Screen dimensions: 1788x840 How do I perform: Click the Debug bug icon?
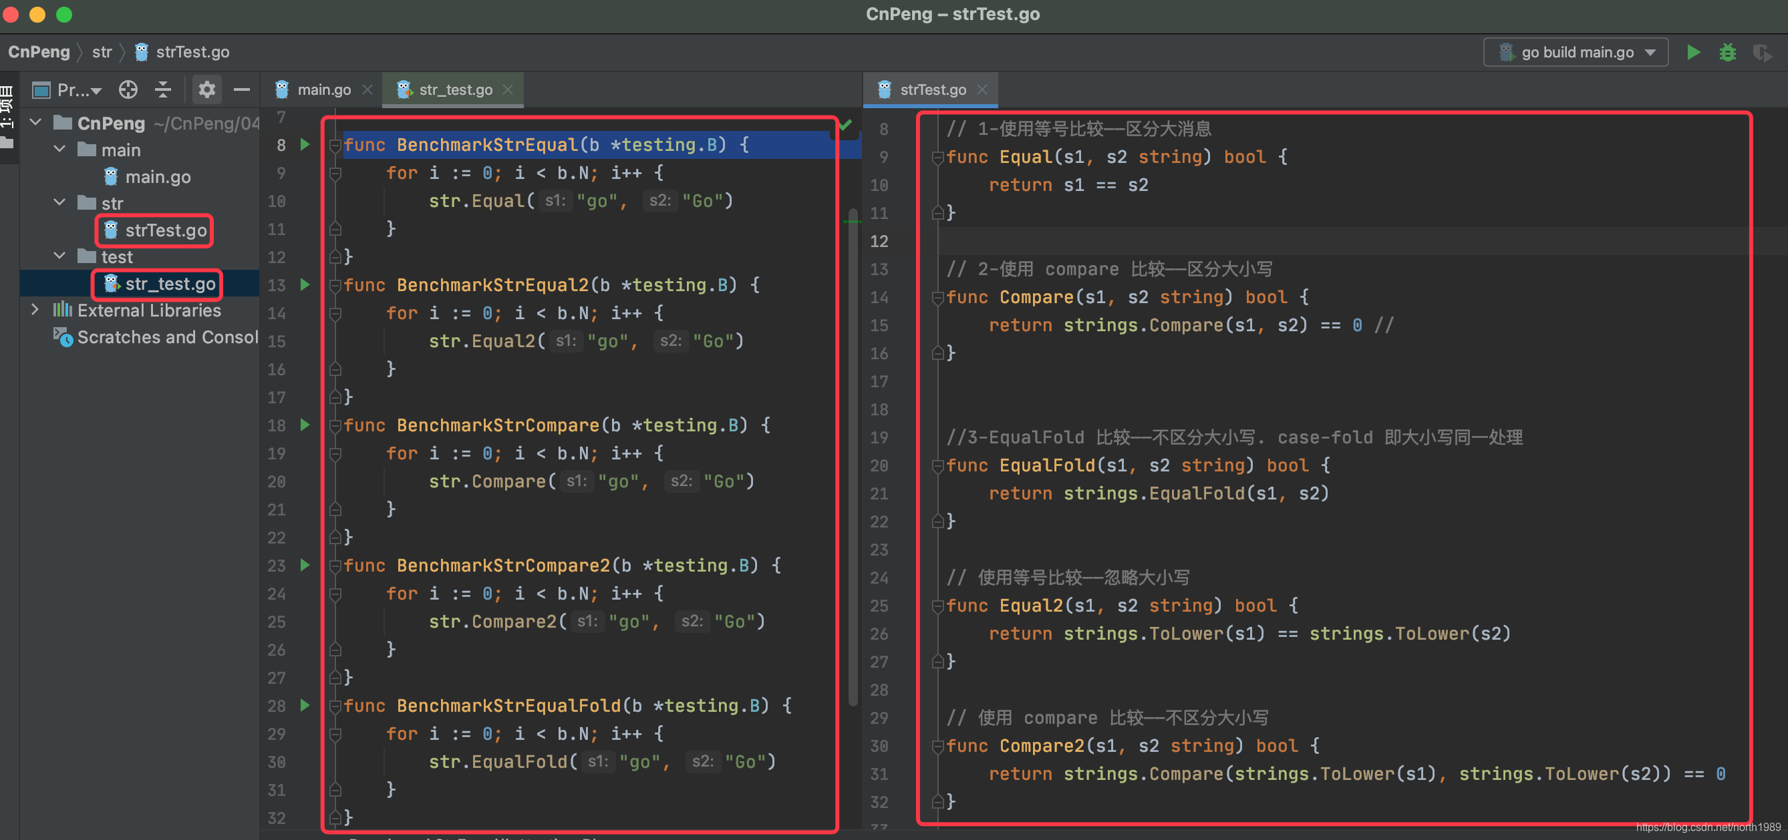tap(1727, 52)
